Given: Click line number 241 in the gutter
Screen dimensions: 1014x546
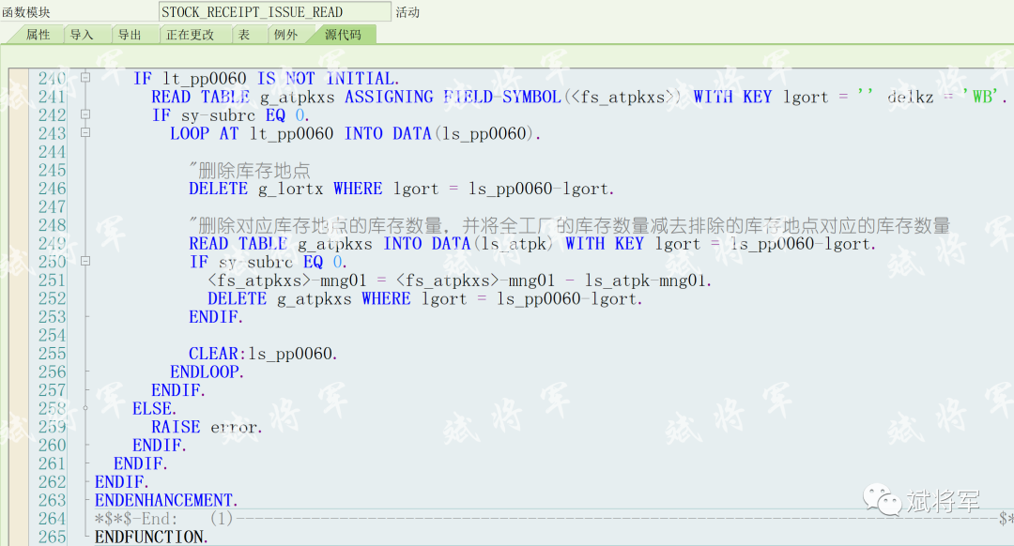Looking at the screenshot, I should pos(52,97).
